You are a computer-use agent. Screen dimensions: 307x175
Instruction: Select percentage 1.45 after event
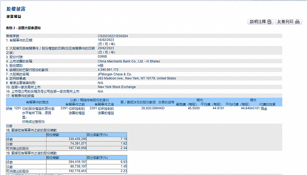(x=124, y=166)
